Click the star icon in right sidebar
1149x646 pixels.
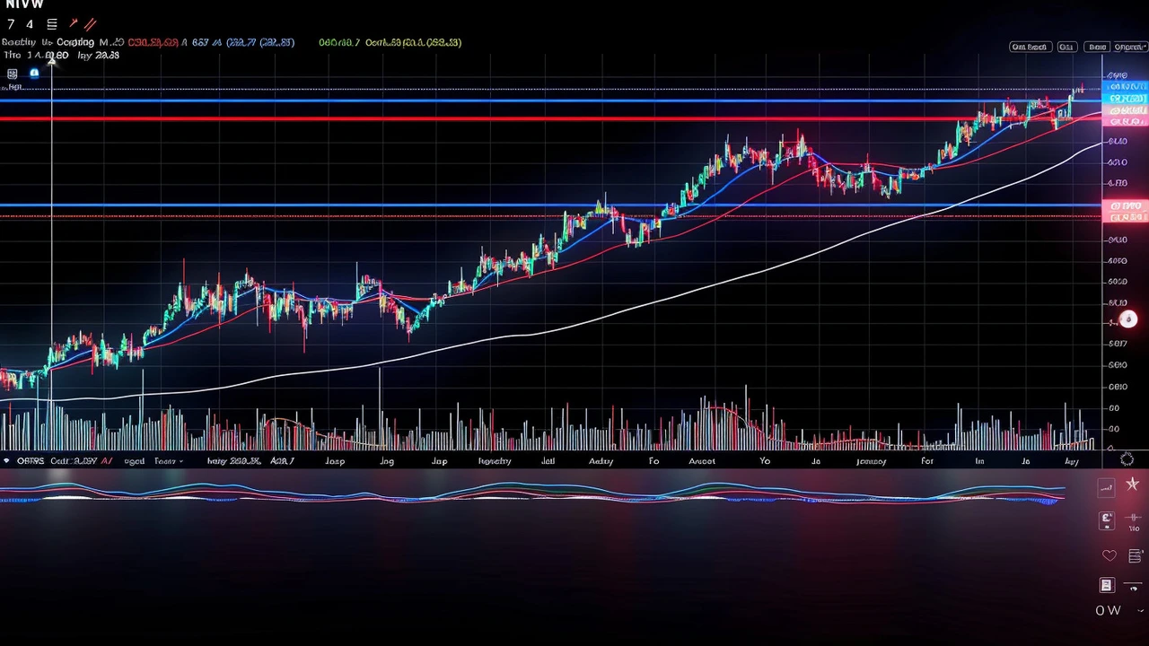(x=1133, y=484)
